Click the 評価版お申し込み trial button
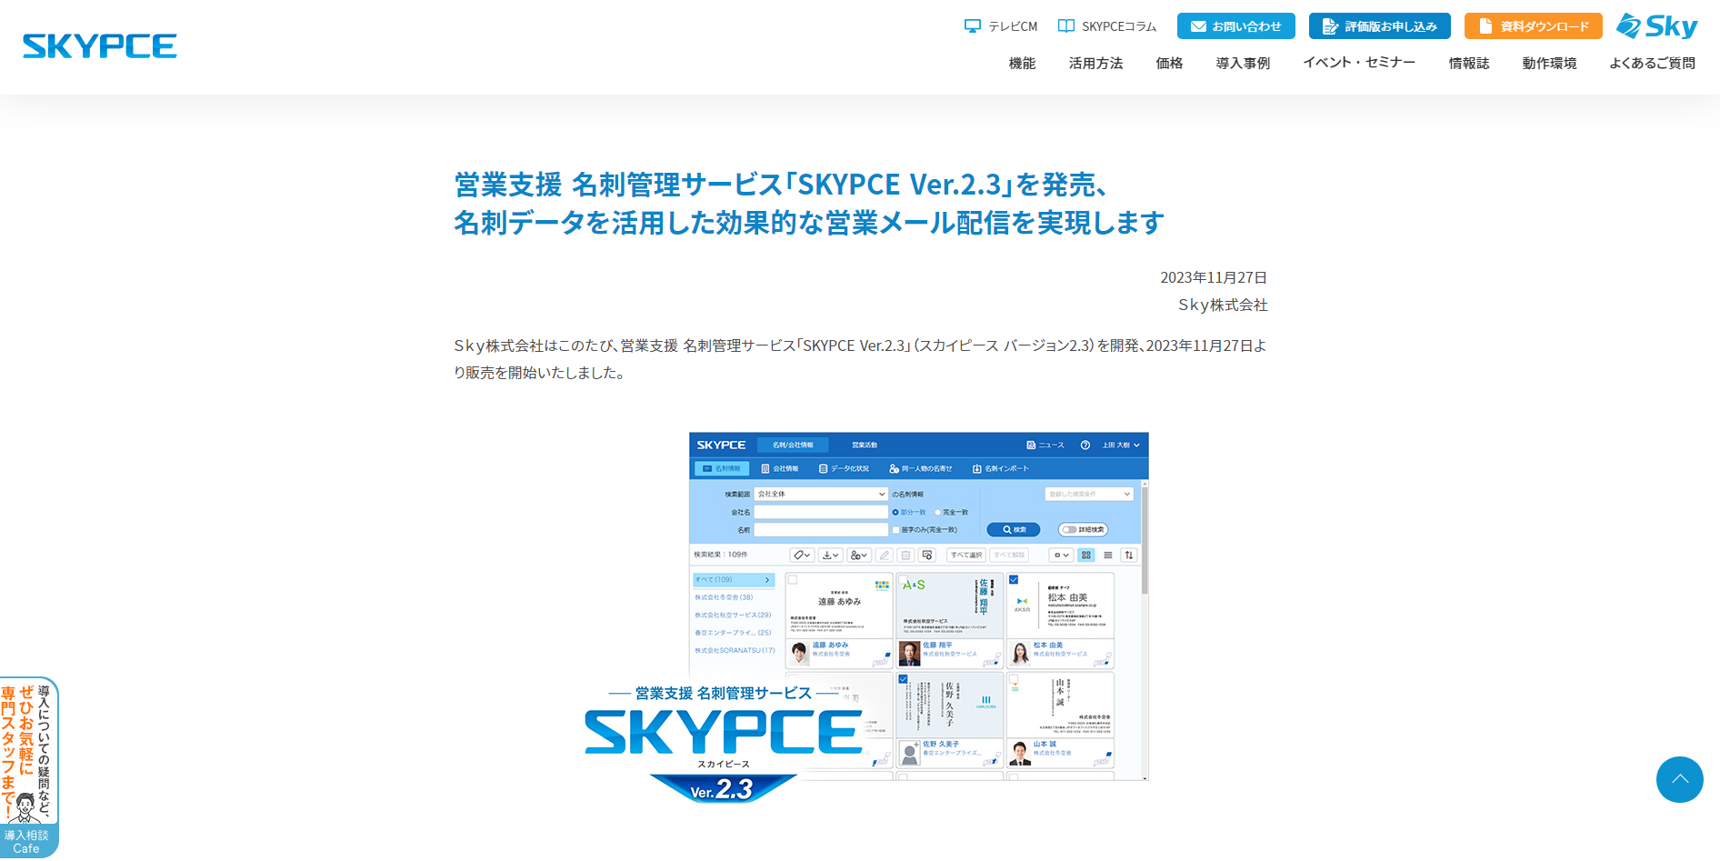Image resolution: width=1720 pixels, height=861 pixels. pyautogui.click(x=1380, y=26)
